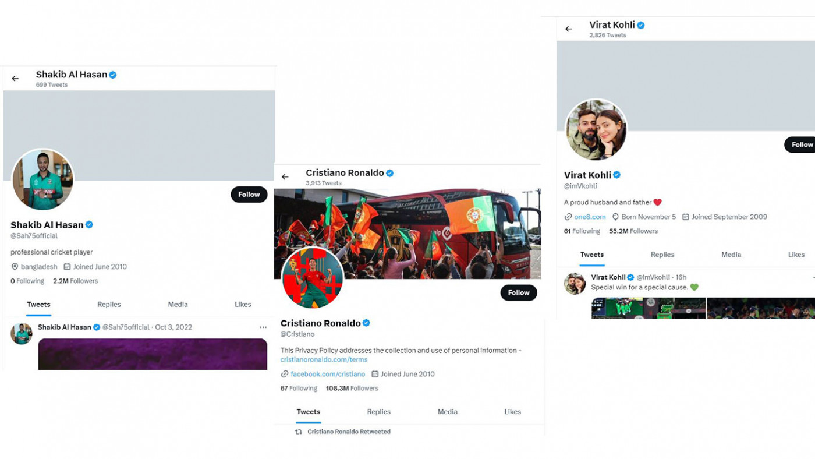Follow Shakib Al Hasan
The image size is (815, 459).
[249, 195]
